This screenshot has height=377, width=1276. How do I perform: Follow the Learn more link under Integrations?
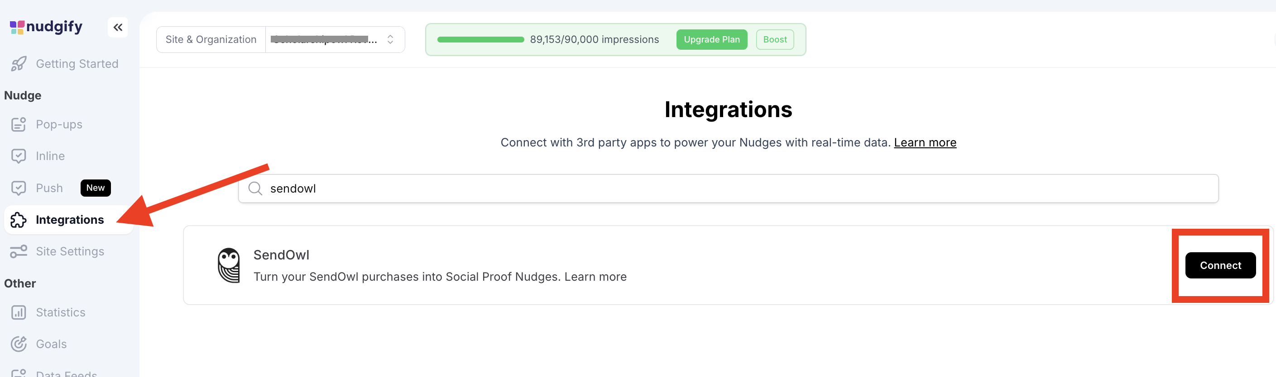tap(925, 142)
